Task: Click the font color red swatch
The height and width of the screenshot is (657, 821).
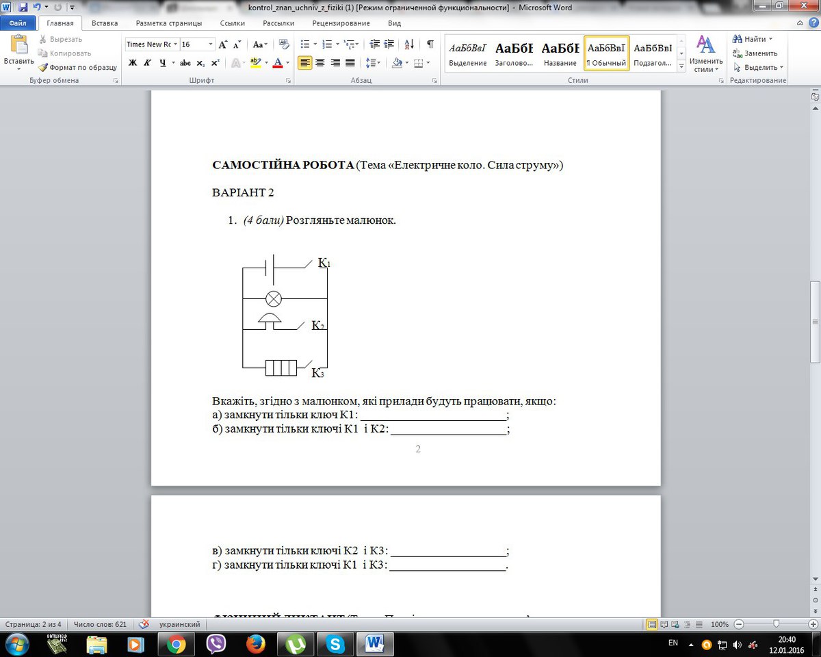Action: click(277, 63)
